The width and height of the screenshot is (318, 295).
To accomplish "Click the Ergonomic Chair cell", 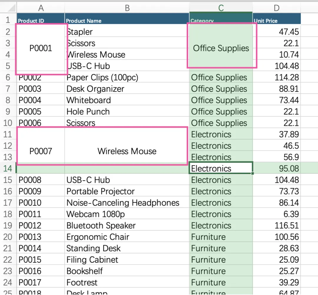I will coord(127,237).
